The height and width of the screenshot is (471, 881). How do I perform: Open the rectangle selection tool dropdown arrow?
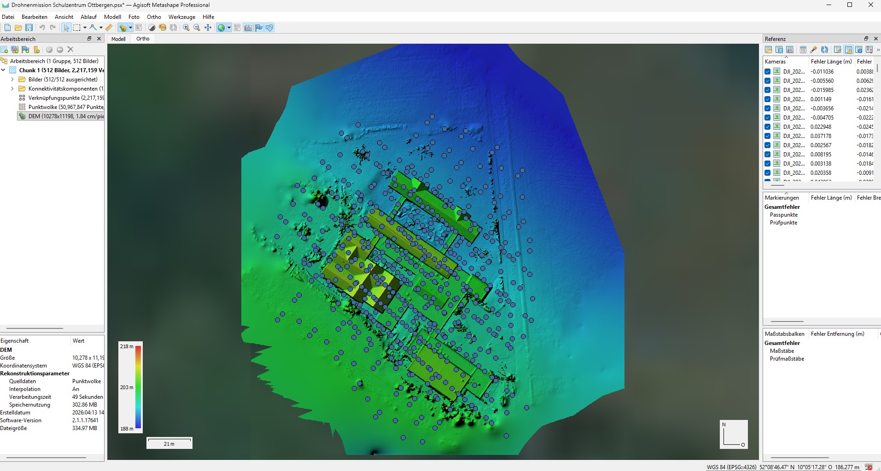tap(85, 28)
